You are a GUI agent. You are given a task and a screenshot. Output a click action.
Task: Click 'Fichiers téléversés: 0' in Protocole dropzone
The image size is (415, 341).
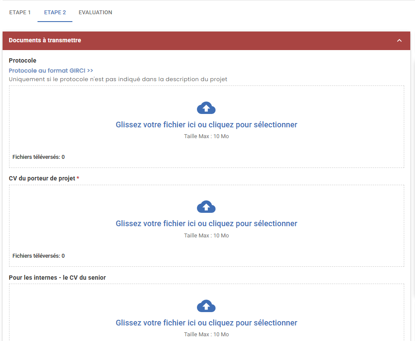coord(38,157)
